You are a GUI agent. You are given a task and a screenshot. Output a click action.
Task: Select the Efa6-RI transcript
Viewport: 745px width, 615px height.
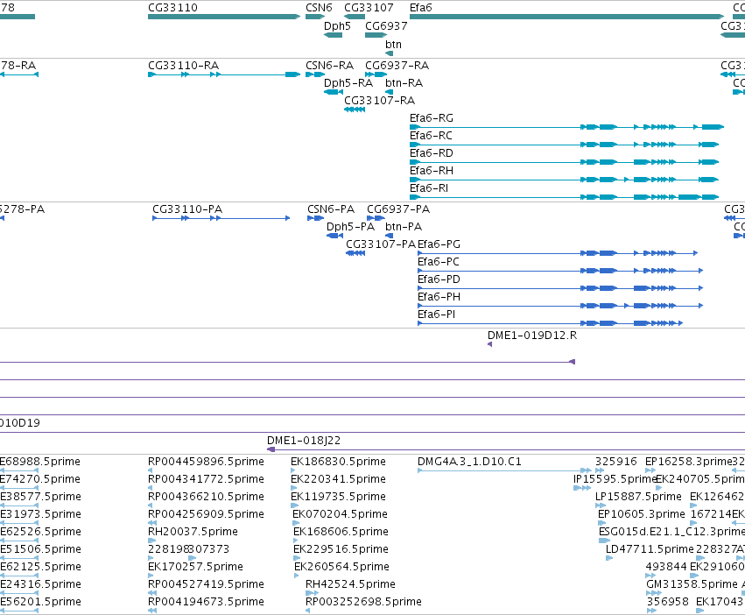coord(564,197)
